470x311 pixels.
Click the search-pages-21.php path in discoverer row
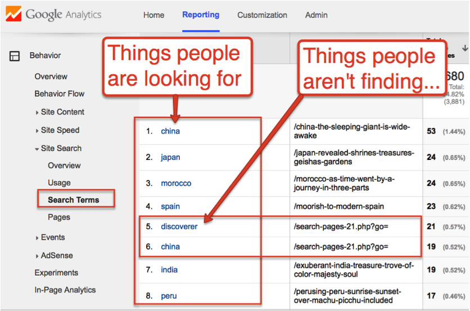[341, 227]
